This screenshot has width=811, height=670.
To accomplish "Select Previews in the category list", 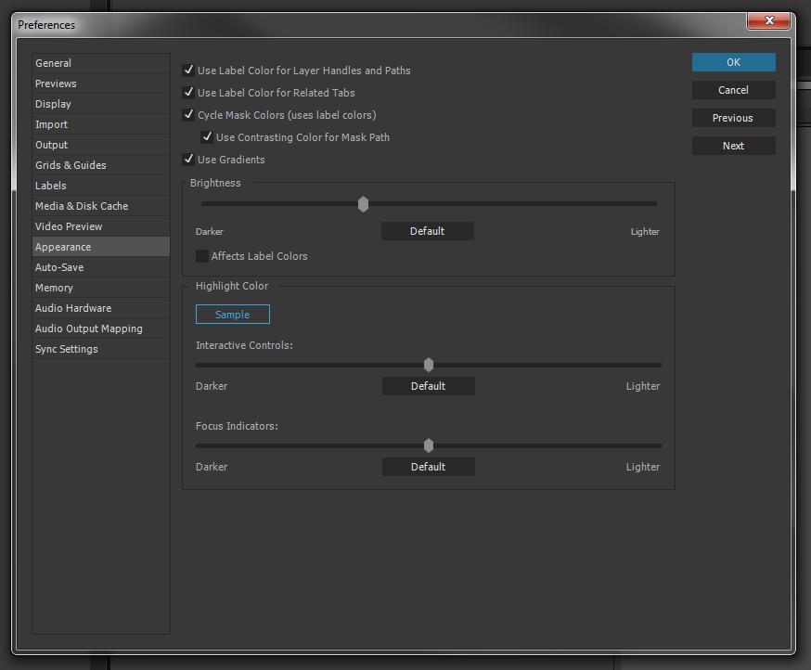I will pos(101,84).
